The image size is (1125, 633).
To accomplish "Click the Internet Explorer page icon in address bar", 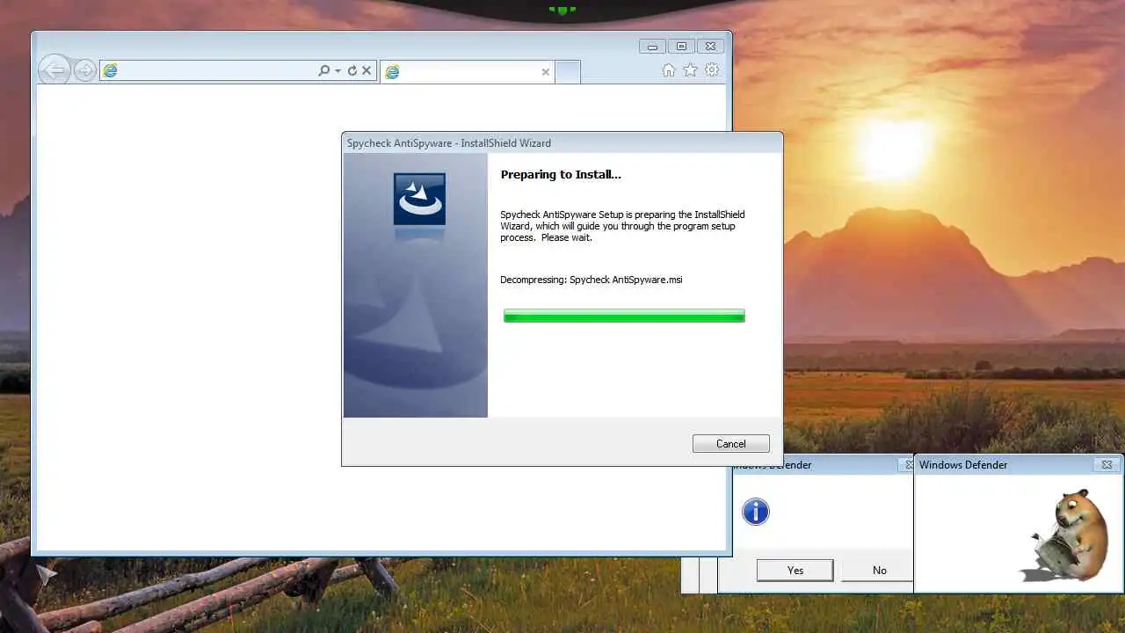I will (110, 71).
